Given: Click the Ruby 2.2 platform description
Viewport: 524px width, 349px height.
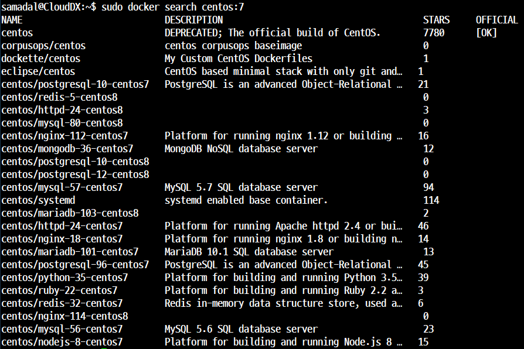Looking at the screenshot, I should click(283, 290).
